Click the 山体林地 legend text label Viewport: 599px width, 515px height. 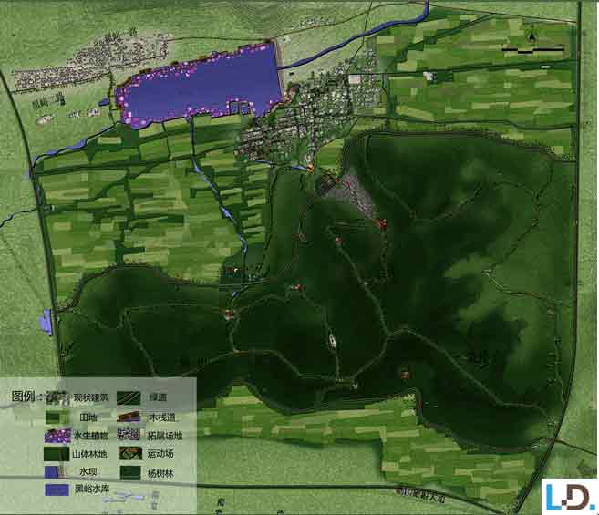pyautogui.click(x=88, y=453)
